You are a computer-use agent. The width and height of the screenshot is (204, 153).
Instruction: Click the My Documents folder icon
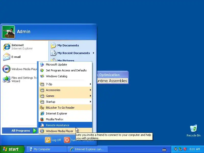coord(53,45)
